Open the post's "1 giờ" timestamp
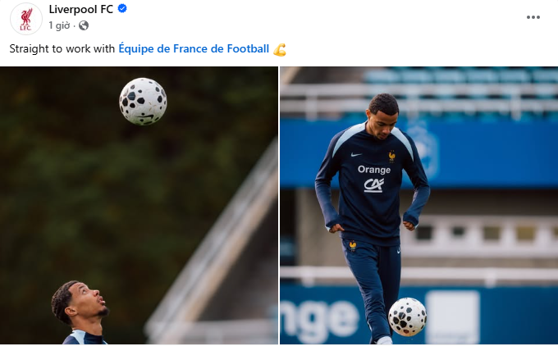This screenshot has width=558, height=346. tap(59, 25)
